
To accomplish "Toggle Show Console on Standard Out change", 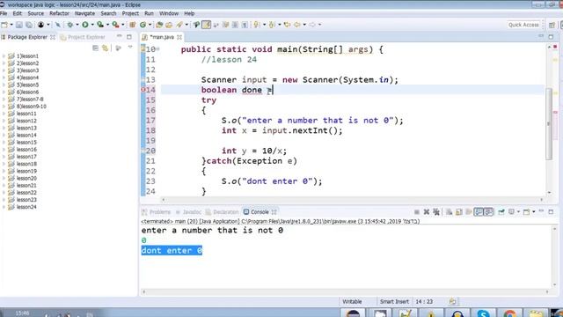I will pos(479,212).
